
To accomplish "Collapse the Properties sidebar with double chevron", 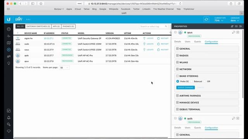I will (x=240, y=26).
